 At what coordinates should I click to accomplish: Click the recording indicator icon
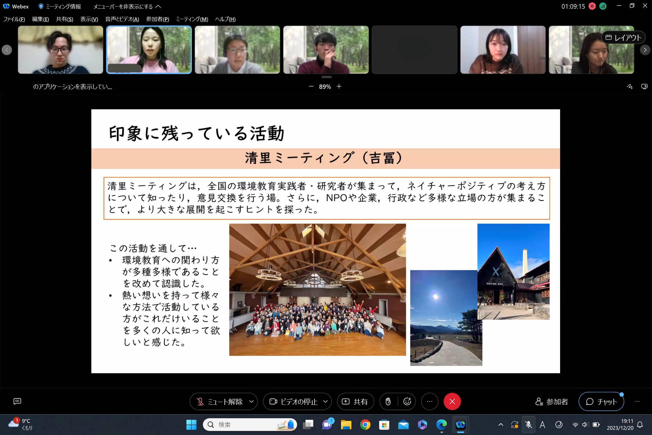pyautogui.click(x=592, y=6)
